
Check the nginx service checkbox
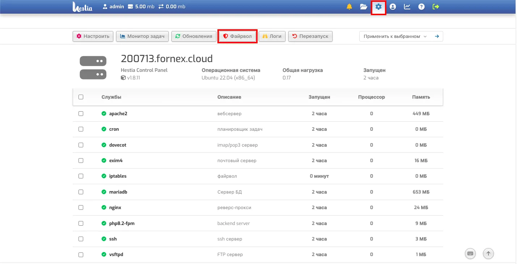pos(81,208)
